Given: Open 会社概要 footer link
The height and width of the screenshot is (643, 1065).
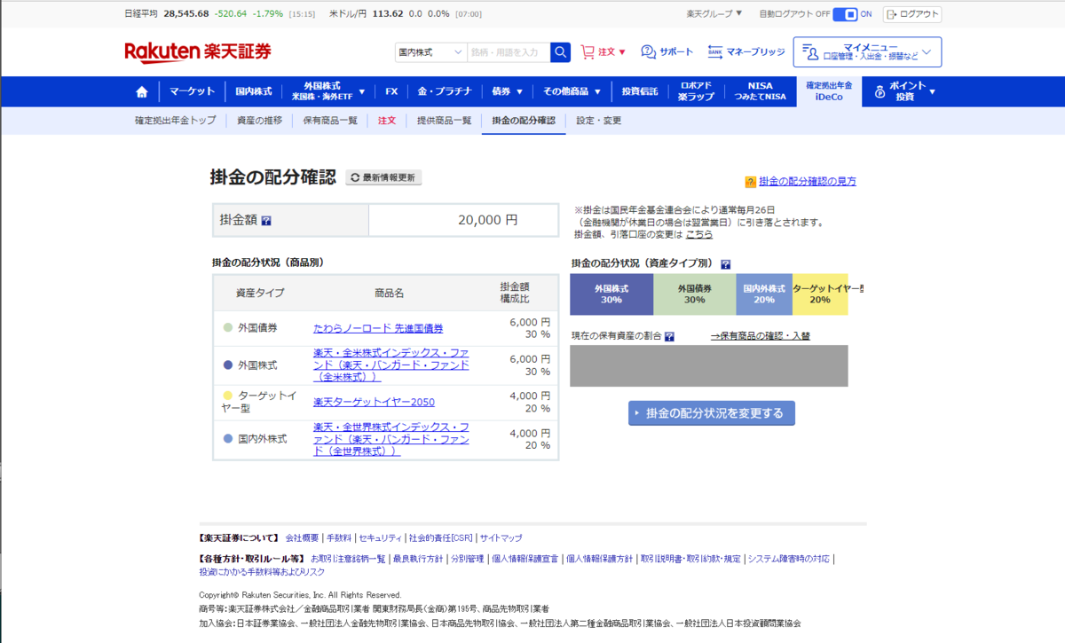Looking at the screenshot, I should pyautogui.click(x=302, y=537).
